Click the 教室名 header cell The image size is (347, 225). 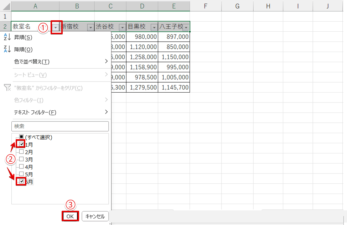[x=35, y=27]
